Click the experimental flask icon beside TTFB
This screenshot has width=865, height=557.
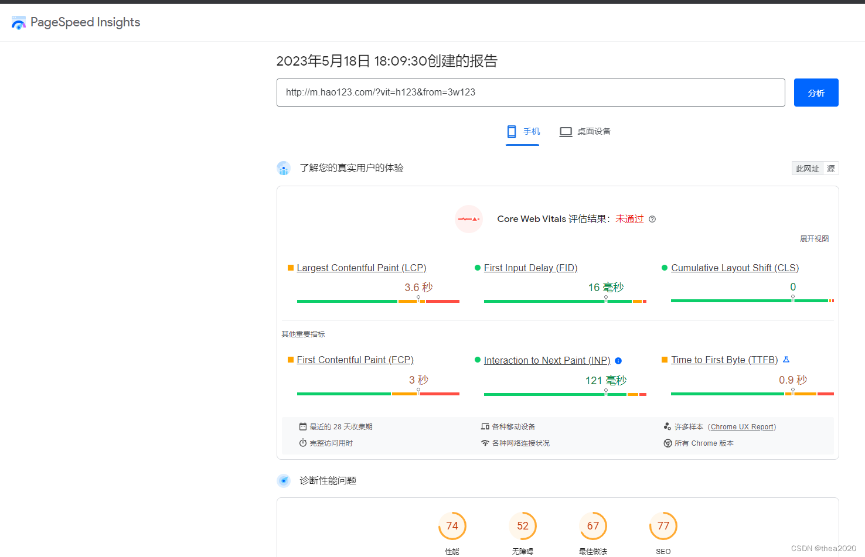(x=786, y=360)
